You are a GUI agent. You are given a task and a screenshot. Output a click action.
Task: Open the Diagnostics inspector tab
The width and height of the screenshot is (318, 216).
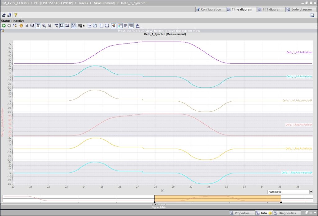coord(287,213)
